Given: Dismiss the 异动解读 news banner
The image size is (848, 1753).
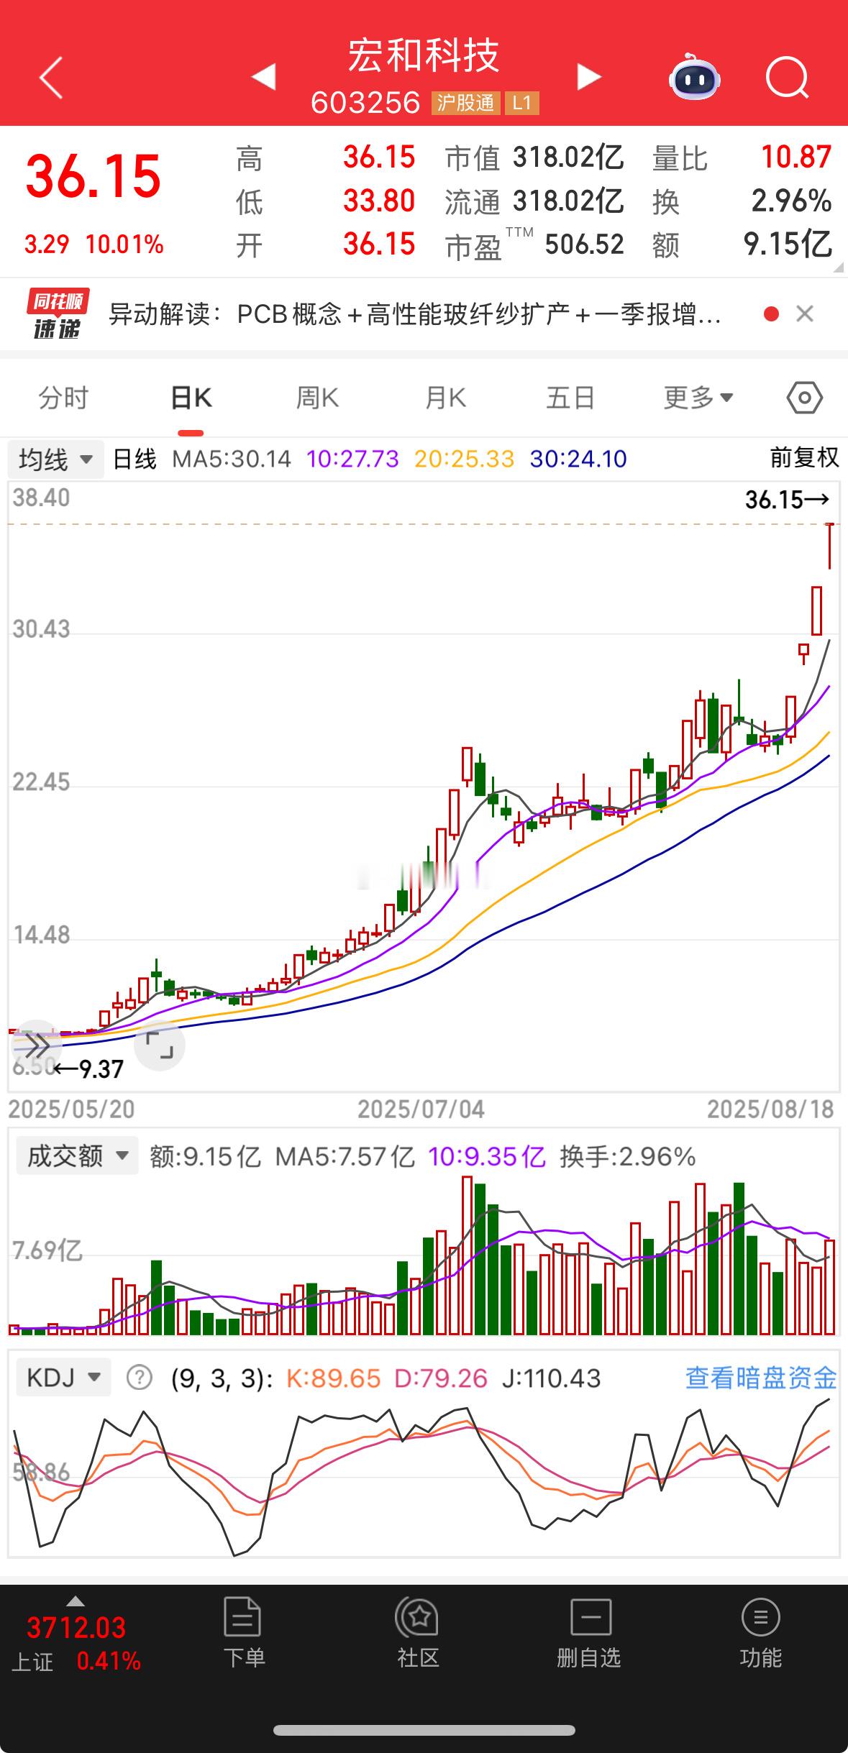Looking at the screenshot, I should click(x=805, y=313).
